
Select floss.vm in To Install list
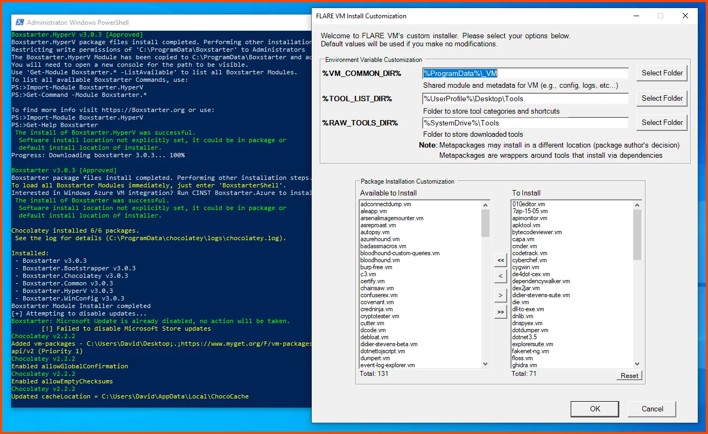click(x=522, y=359)
